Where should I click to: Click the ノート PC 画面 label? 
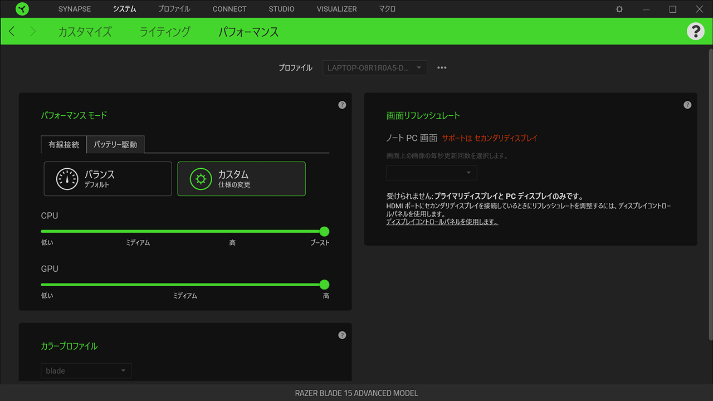412,138
